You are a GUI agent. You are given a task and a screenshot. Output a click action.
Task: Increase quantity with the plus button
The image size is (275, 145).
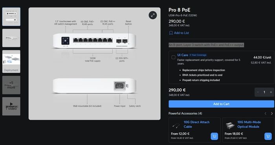[x=271, y=92]
